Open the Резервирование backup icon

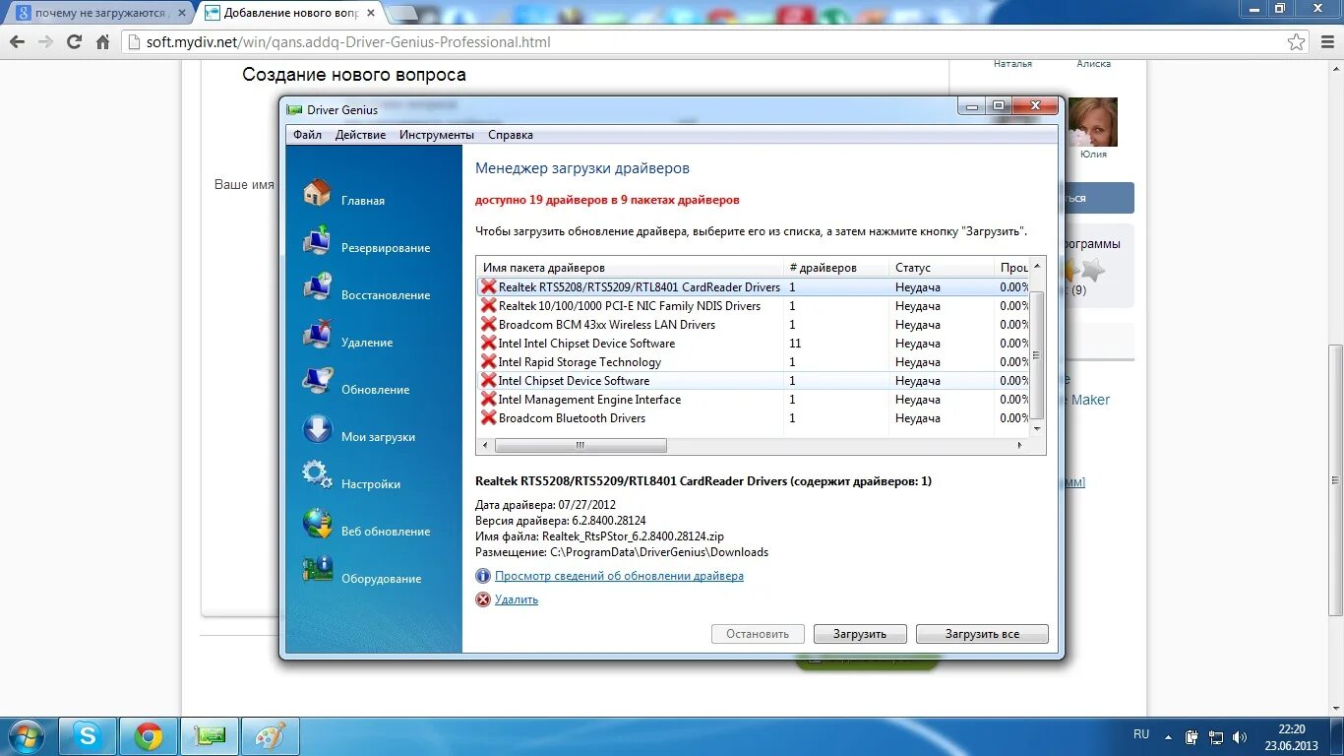point(318,239)
